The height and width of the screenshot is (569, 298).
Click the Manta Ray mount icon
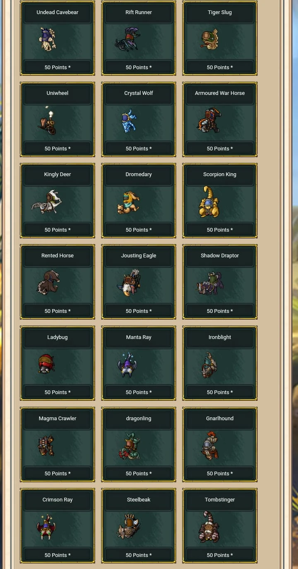click(x=127, y=365)
